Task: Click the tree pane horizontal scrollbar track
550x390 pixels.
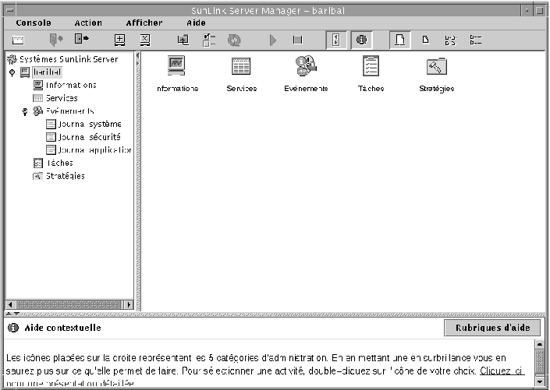Action: tap(69, 304)
